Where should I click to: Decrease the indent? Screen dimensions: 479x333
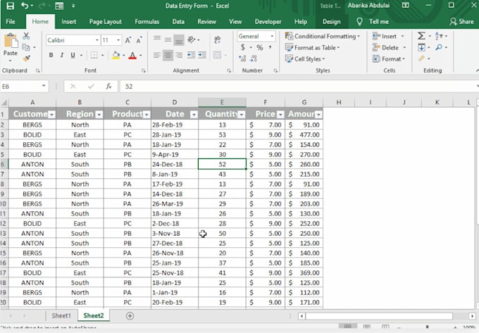click(191, 55)
